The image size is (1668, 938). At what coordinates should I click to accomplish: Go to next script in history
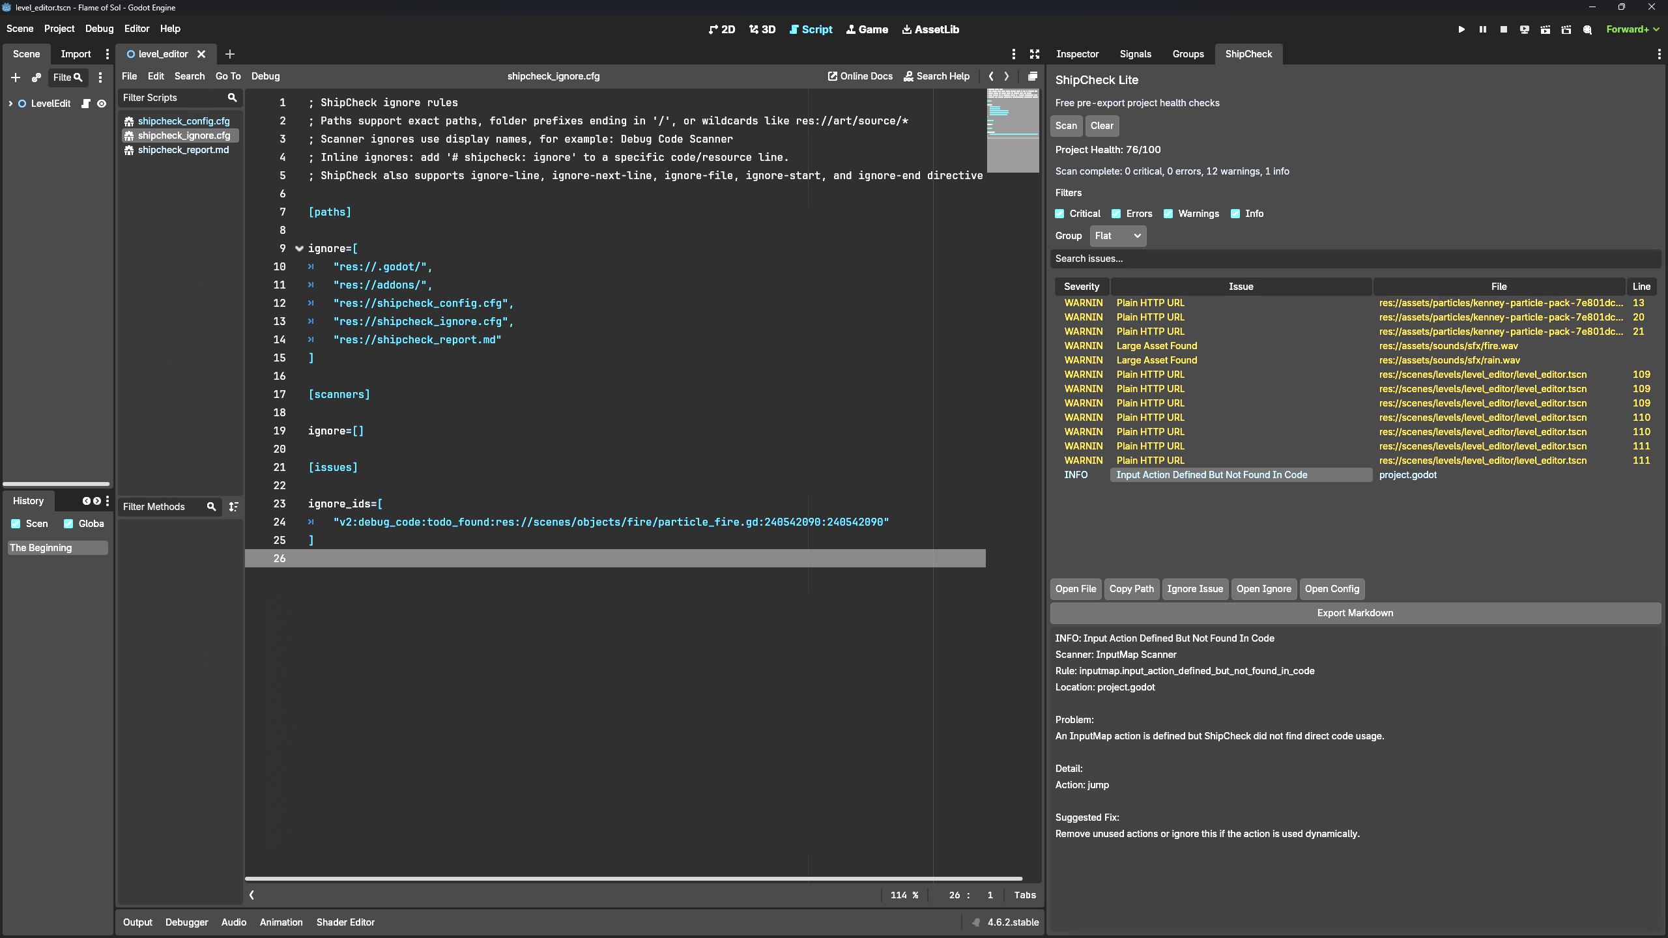tap(1007, 76)
